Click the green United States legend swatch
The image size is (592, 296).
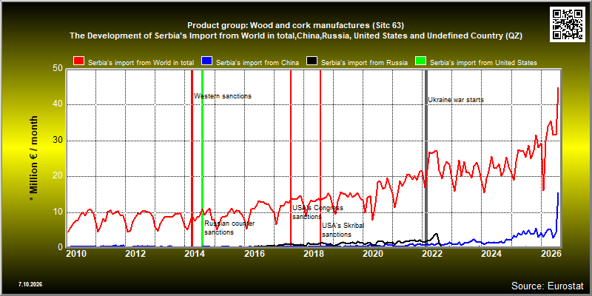click(420, 61)
